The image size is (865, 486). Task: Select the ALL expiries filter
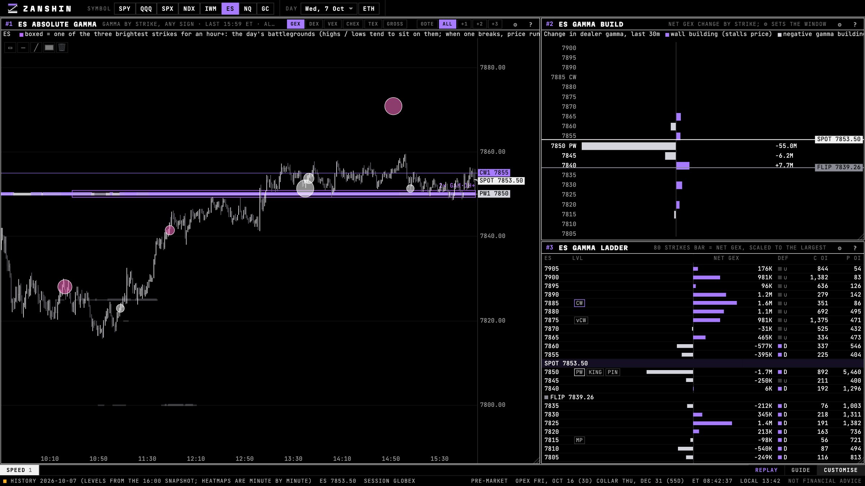tap(447, 24)
